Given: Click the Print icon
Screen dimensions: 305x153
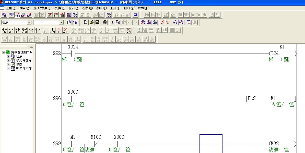Looking at the screenshot, I should [x=104, y=22].
